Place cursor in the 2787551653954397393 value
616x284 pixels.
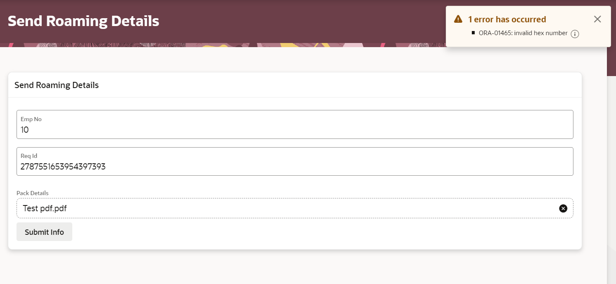coord(63,167)
